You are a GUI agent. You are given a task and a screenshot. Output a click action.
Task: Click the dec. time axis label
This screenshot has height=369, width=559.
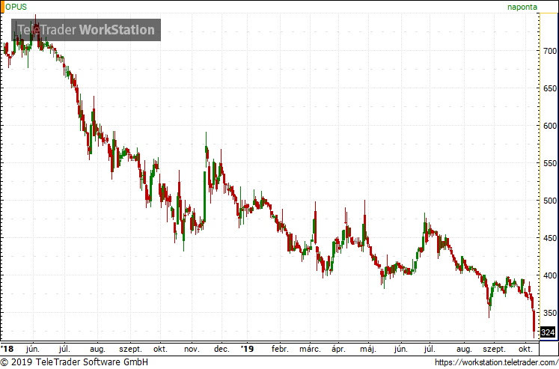pyautogui.click(x=222, y=349)
